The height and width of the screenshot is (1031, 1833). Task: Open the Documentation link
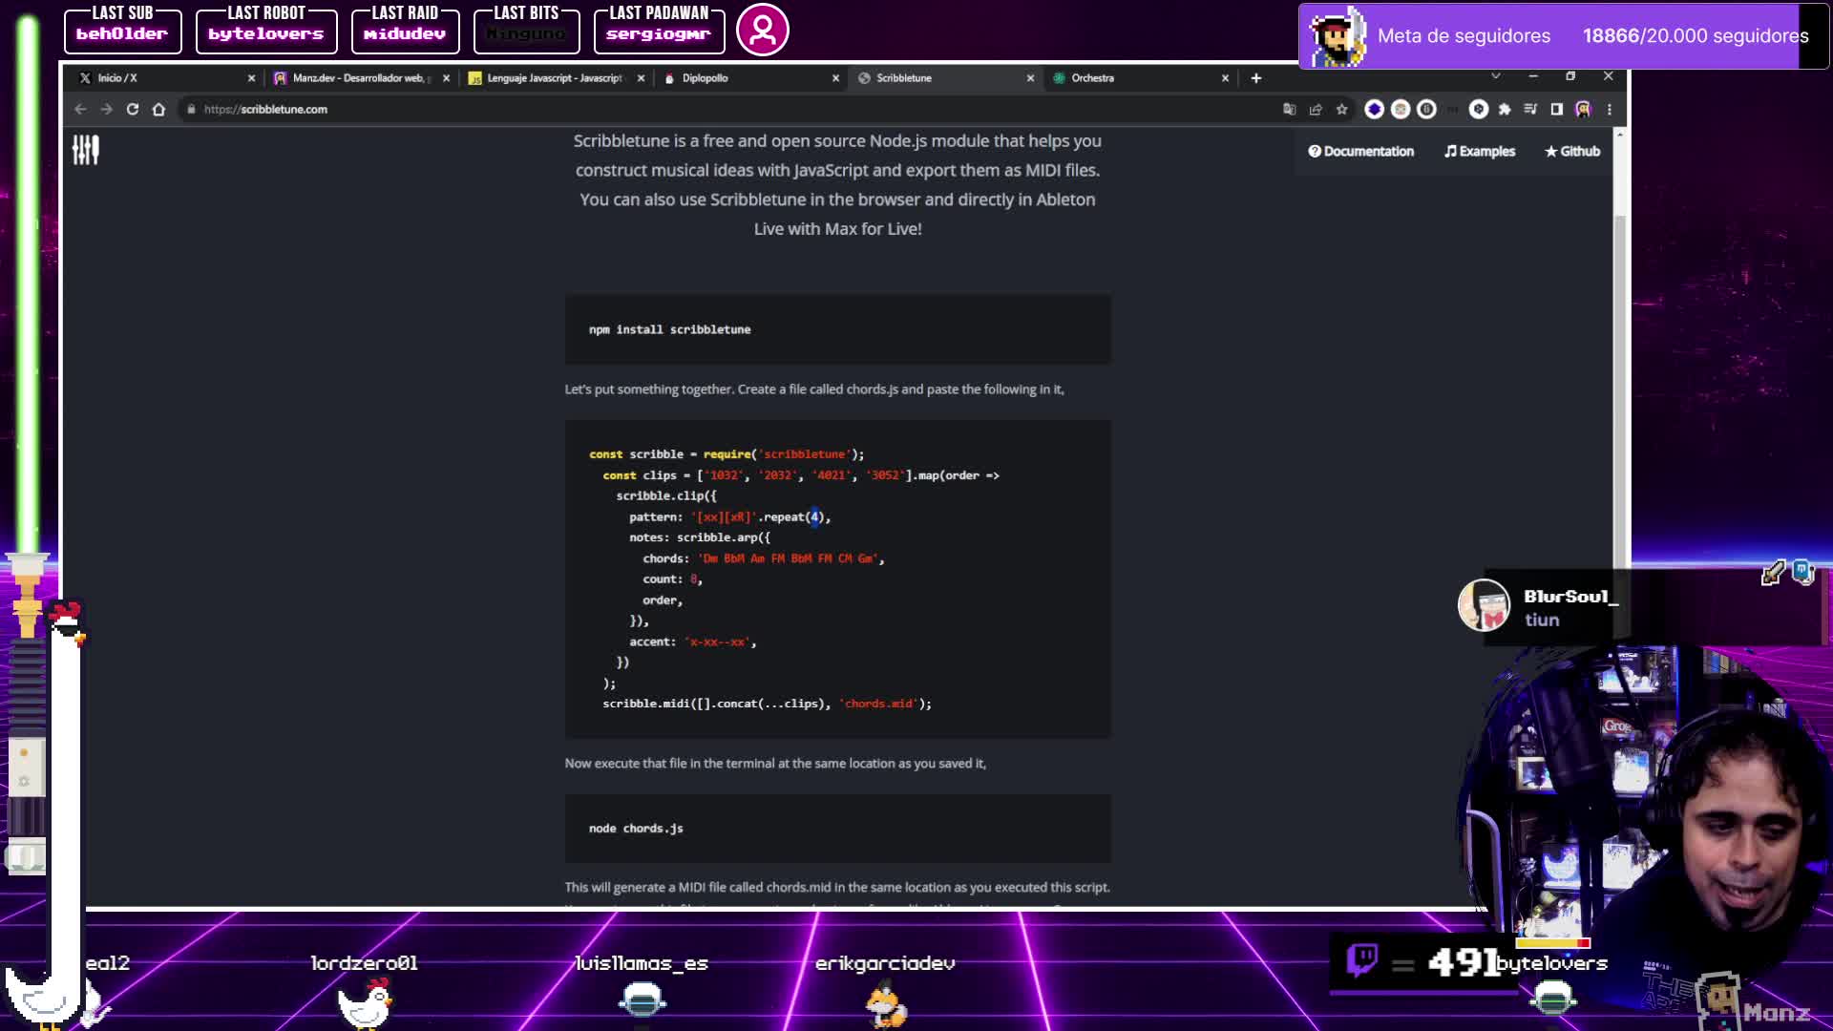(x=1361, y=151)
